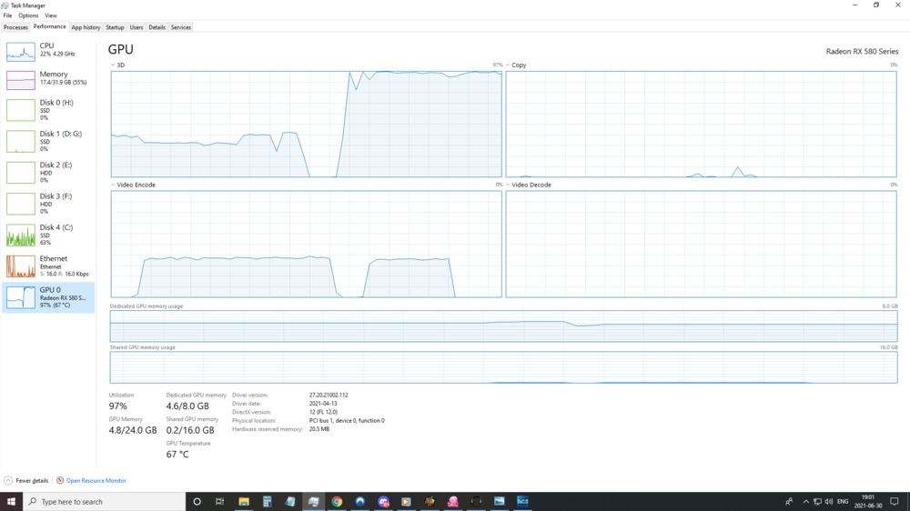910x511 pixels.
Task: Click the 97% Utilization value
Action: [x=117, y=406]
